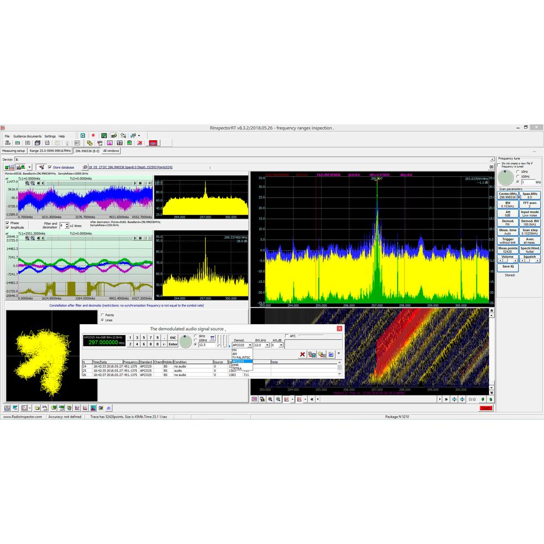Toggle the Phase checkbox
Image resolution: width=544 pixels, height=544 pixels.
pos(7,222)
